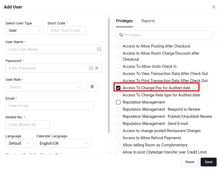This screenshot has width=218, height=170.
Task: Close the Add User dialog
Action: 214,7
